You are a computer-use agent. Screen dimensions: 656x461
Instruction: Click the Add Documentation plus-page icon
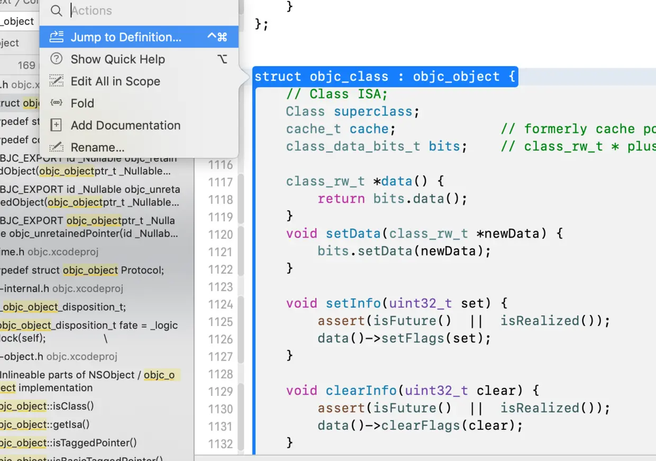(x=56, y=125)
